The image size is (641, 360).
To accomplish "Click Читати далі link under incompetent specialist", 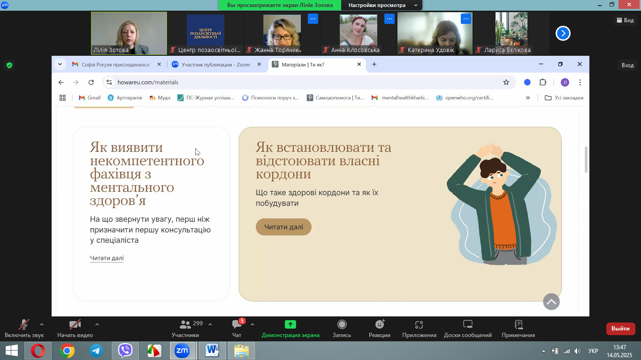I will [107, 258].
